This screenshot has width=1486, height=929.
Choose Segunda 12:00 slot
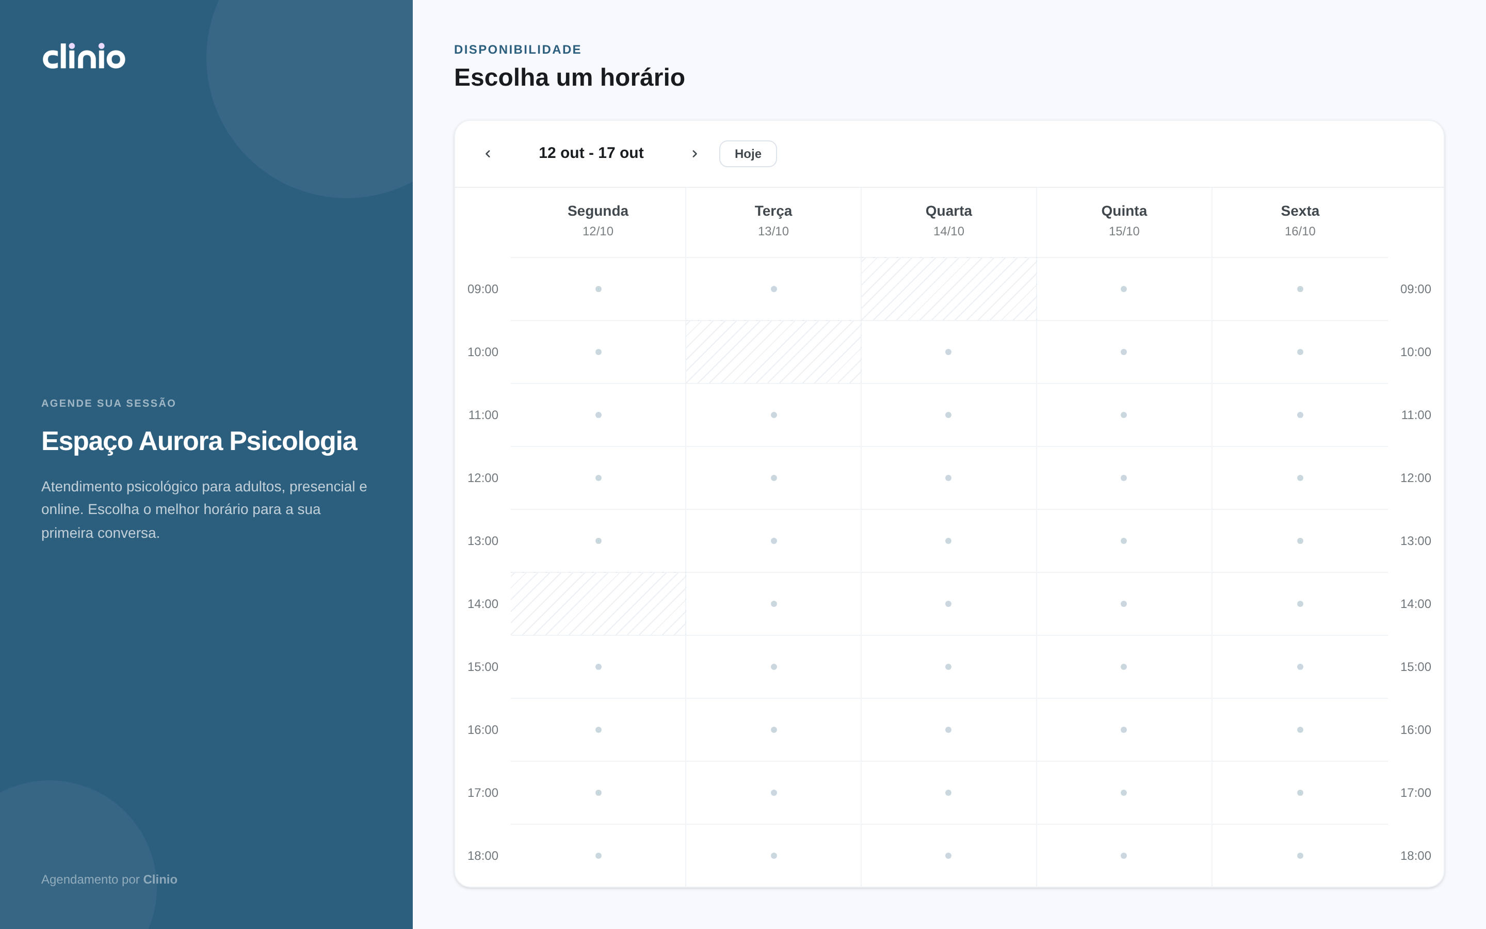click(598, 478)
